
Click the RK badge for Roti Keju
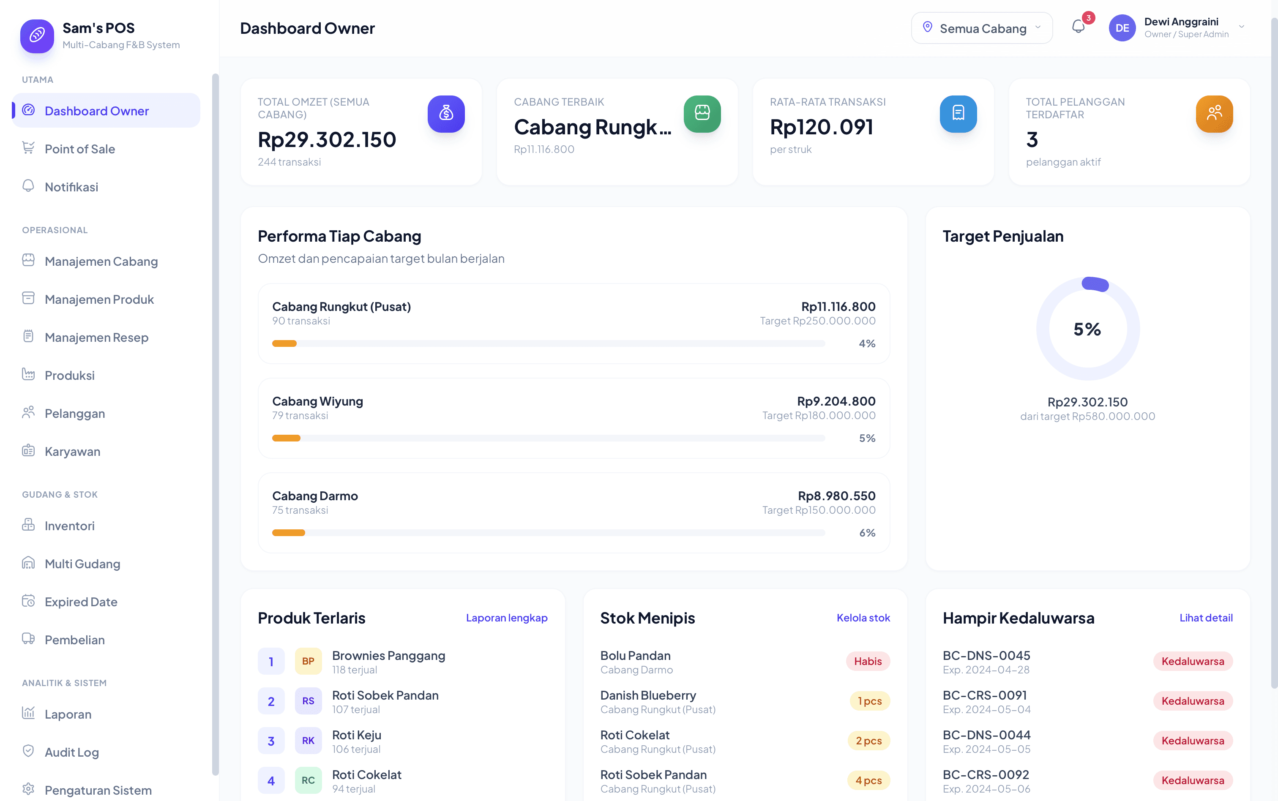point(309,741)
